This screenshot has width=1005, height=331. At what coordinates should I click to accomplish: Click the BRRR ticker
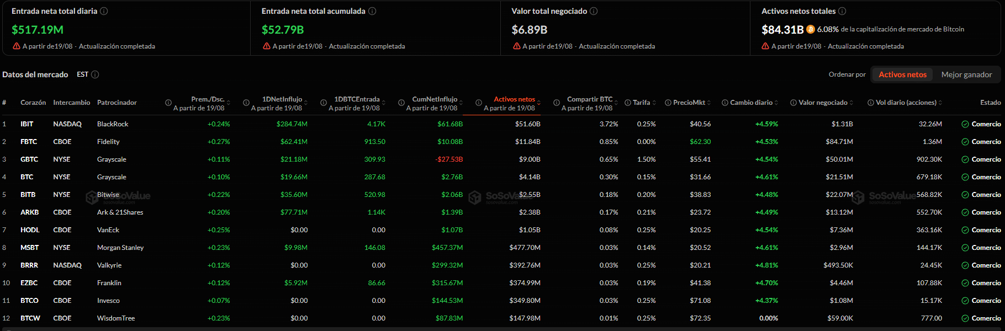pos(29,265)
